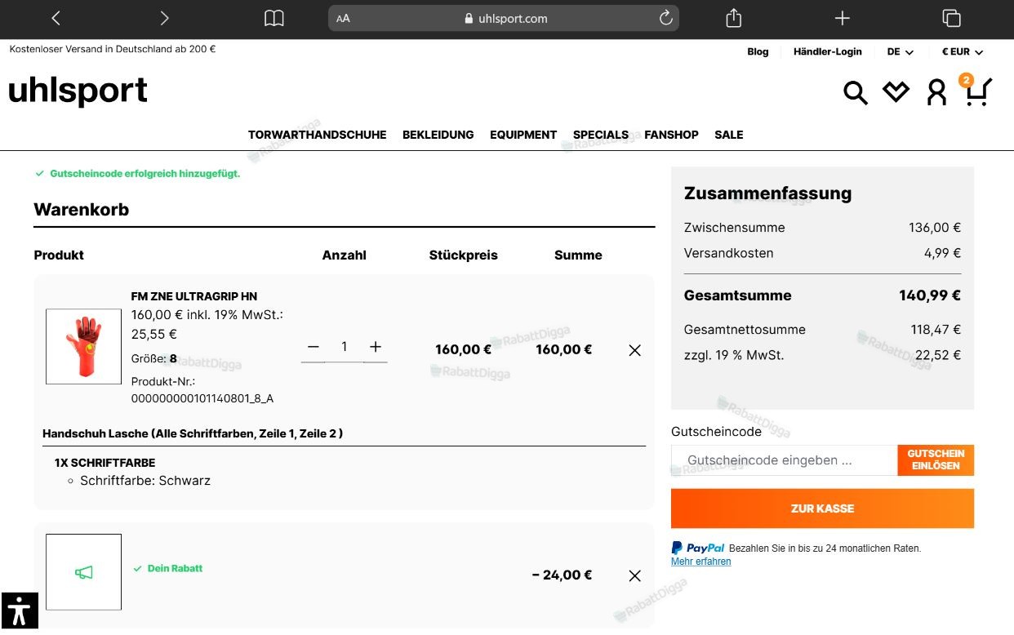Remove FM ZNE ULTRAGRIP HN from cart
This screenshot has height=635, width=1014.
pyautogui.click(x=634, y=350)
